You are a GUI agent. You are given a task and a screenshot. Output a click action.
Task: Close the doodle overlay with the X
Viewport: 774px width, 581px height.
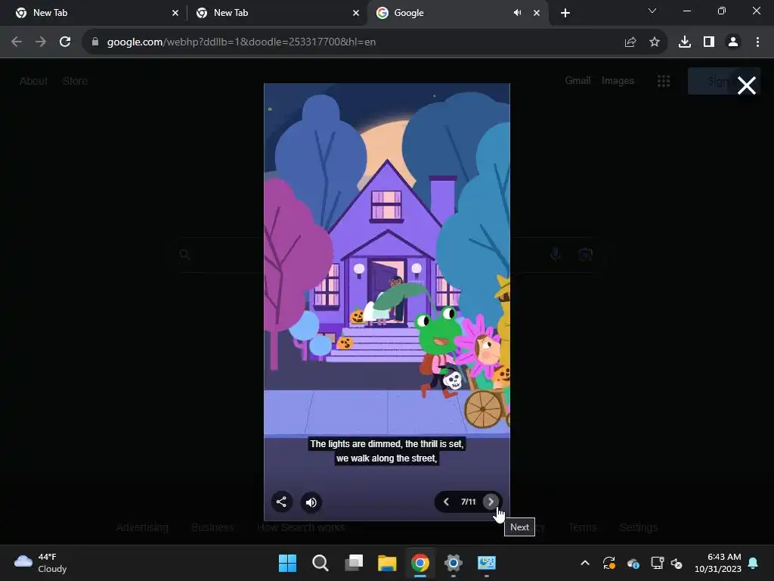point(746,85)
